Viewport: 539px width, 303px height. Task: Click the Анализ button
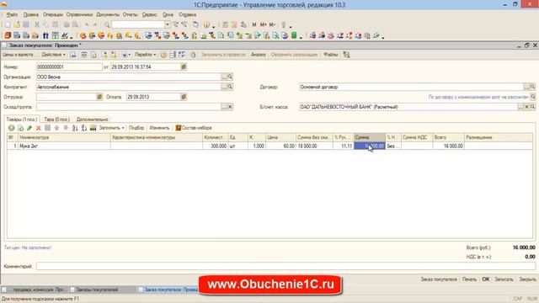coord(259,55)
